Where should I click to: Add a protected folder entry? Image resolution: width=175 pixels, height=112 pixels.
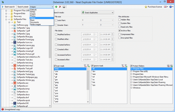171,66
